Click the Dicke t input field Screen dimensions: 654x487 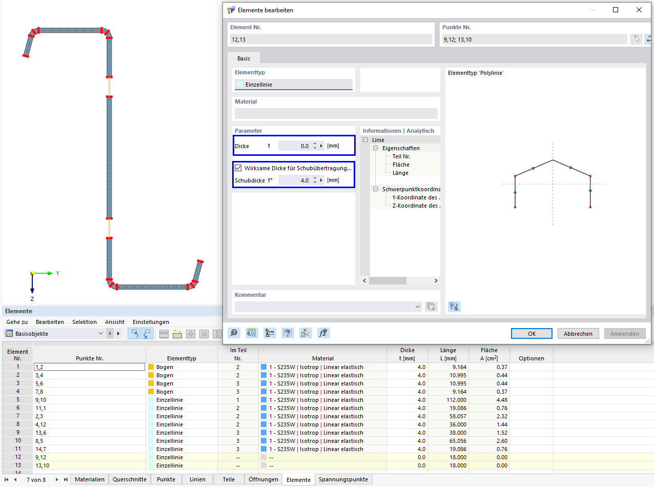pos(295,146)
